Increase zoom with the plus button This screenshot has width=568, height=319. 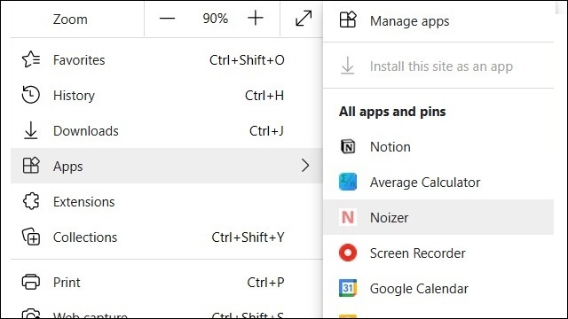(x=256, y=18)
